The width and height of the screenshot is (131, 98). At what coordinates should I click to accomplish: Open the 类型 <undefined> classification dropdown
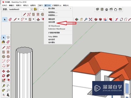31,9
